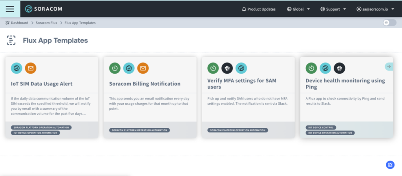Click the IoT Device Control tag

coord(321,127)
